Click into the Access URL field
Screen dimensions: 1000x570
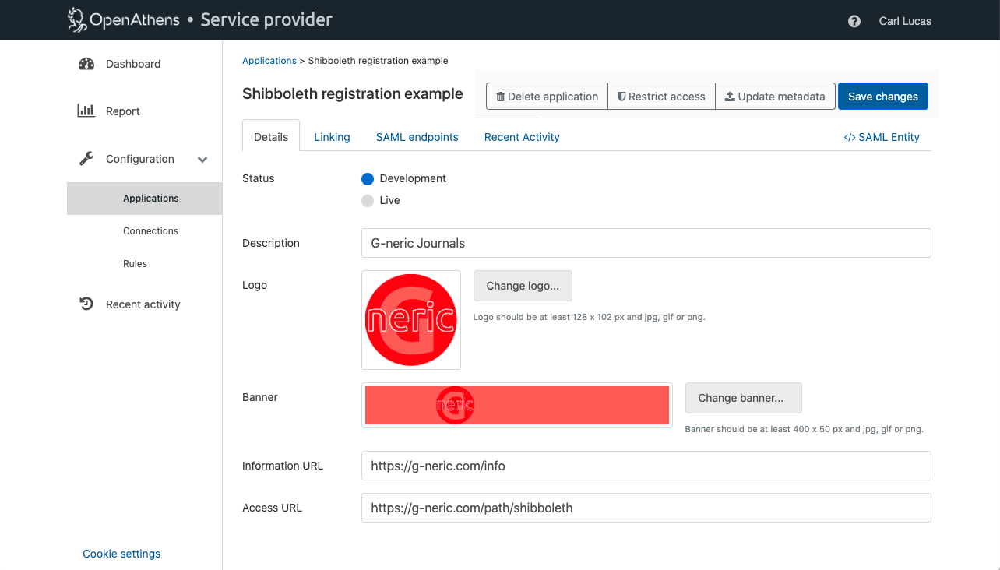[646, 508]
